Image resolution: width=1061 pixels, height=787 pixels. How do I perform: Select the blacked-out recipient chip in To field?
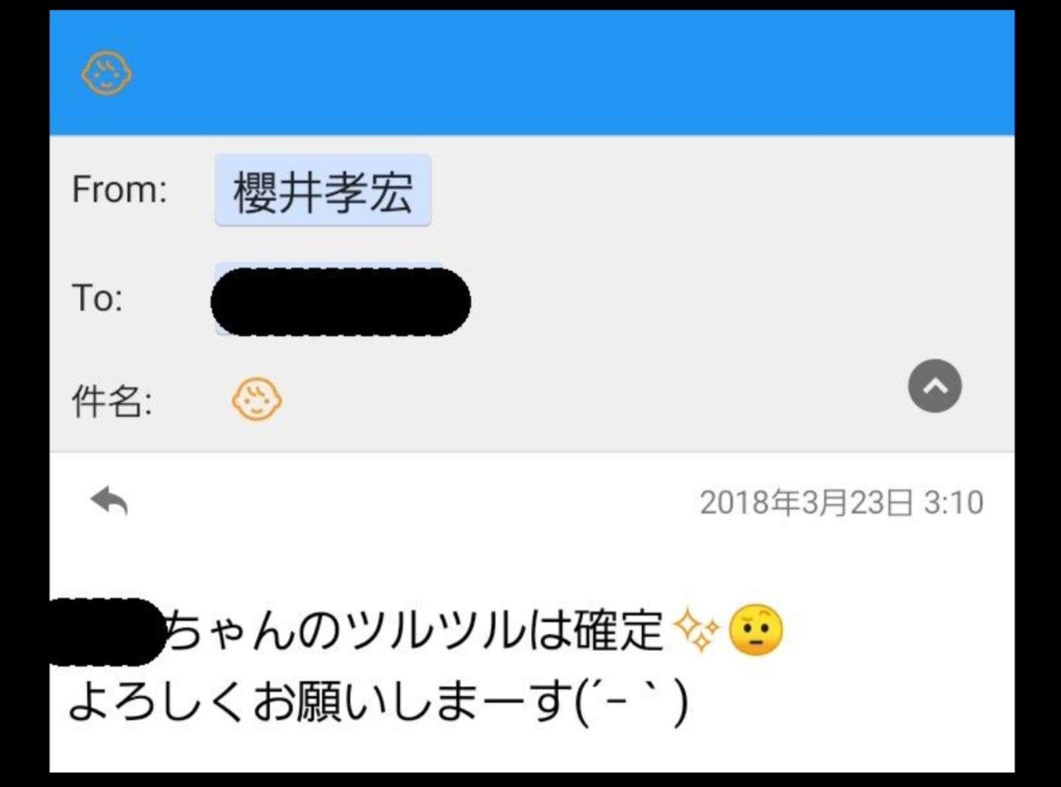pos(341,301)
